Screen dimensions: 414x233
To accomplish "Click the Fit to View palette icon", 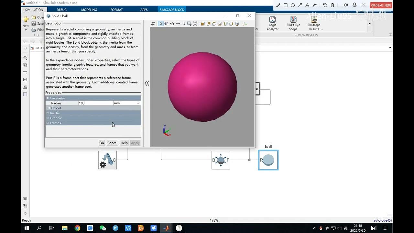I will pyautogui.click(x=25, y=65).
